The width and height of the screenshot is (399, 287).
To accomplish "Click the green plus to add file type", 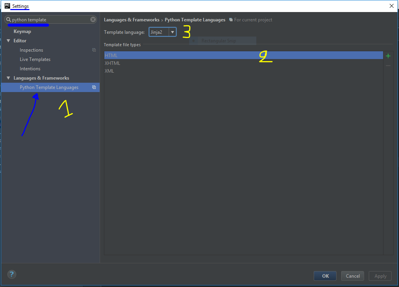I will [388, 56].
